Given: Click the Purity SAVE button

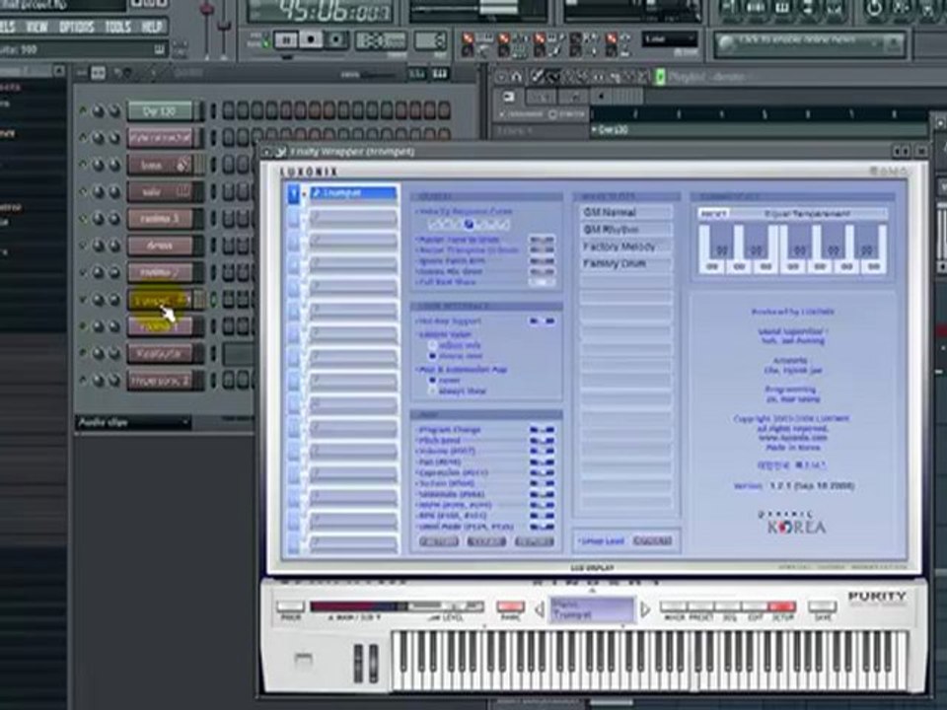Looking at the screenshot, I should [x=822, y=606].
